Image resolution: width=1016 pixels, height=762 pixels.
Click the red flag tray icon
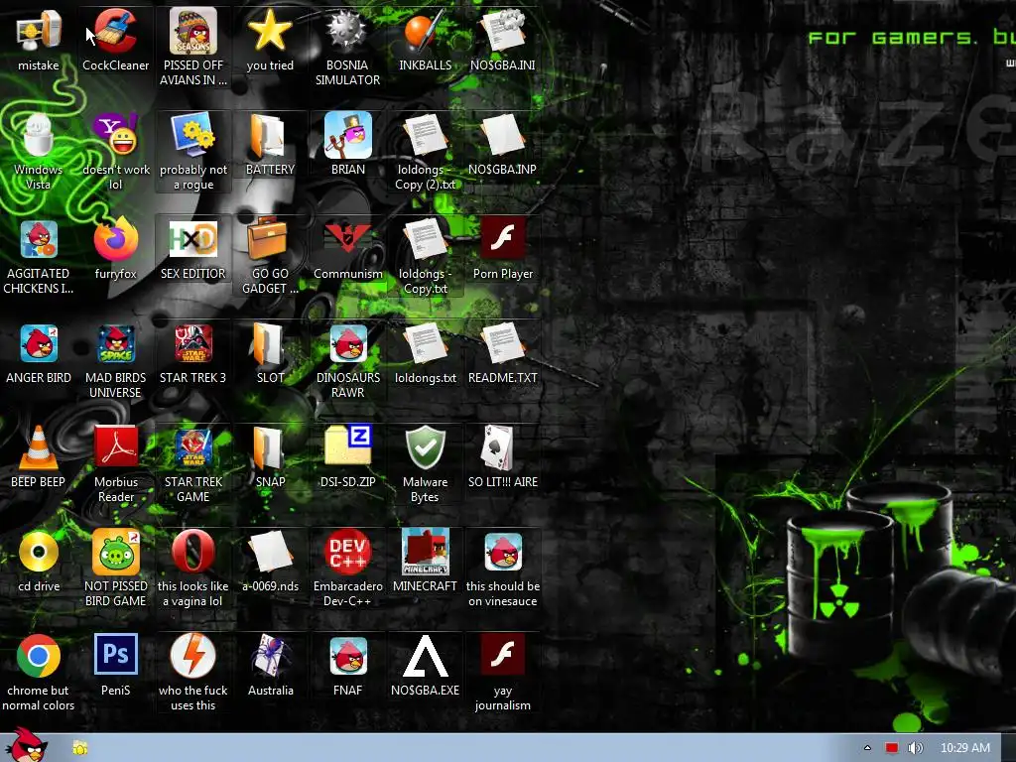point(892,748)
